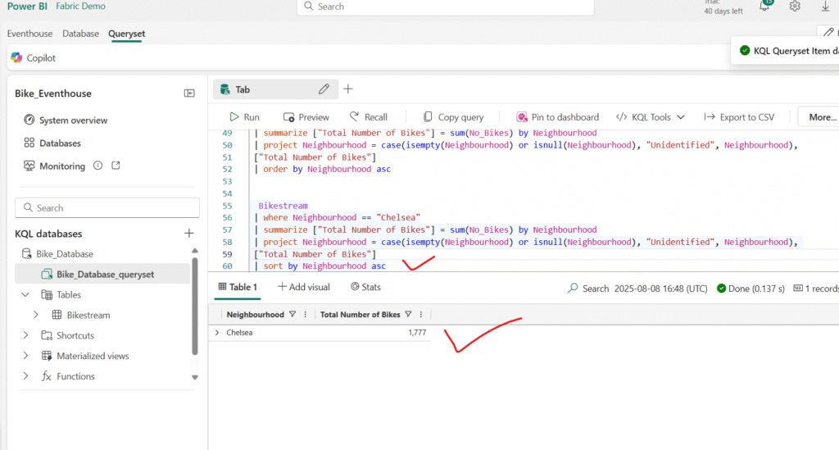Viewport: 839px width, 450px height.
Task: Expand the Bikestream table
Action: point(36,315)
